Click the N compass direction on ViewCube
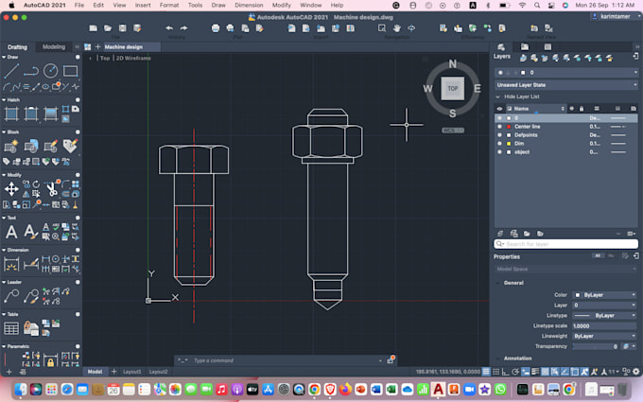 [452, 63]
